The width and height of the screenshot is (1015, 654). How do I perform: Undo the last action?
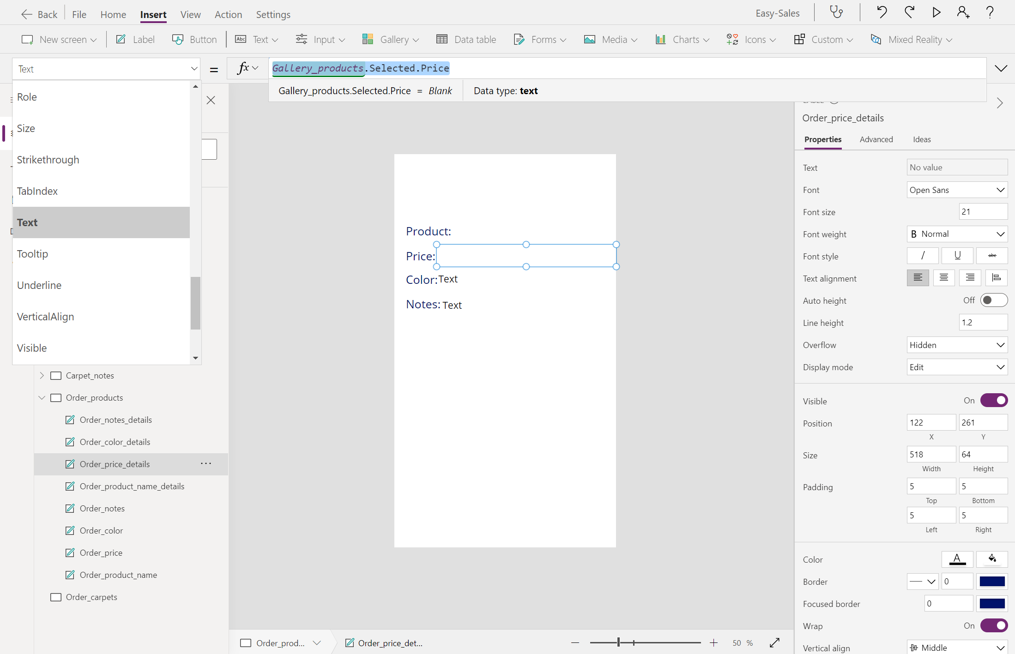pyautogui.click(x=882, y=13)
